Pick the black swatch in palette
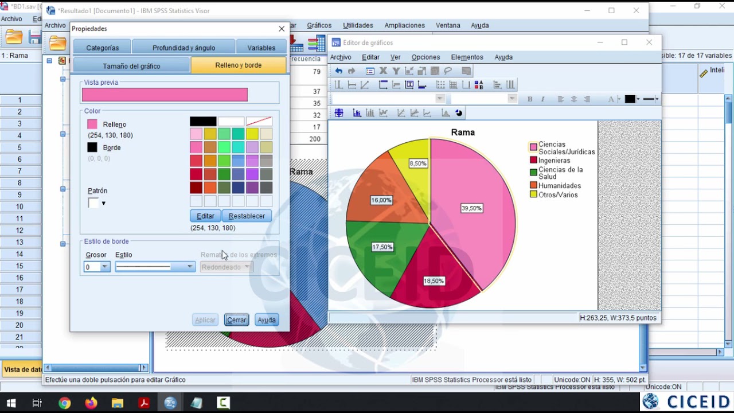Image resolution: width=734 pixels, height=413 pixels. pyautogui.click(x=203, y=122)
